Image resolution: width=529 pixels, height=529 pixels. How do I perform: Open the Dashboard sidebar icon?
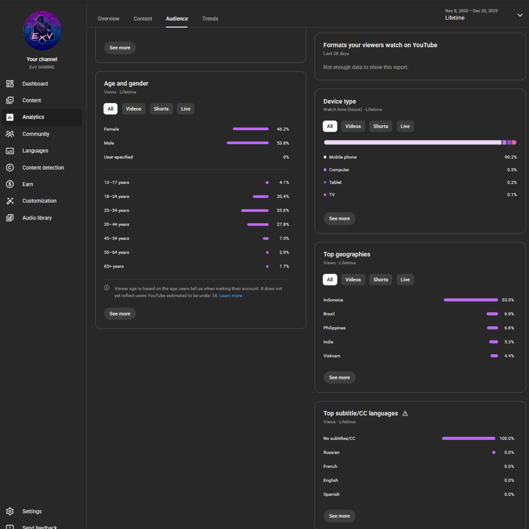[x=10, y=84]
